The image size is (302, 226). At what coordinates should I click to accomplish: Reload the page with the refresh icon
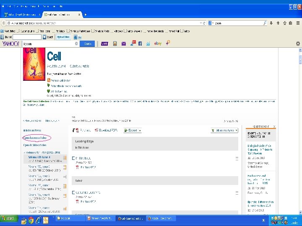coord(204,23)
